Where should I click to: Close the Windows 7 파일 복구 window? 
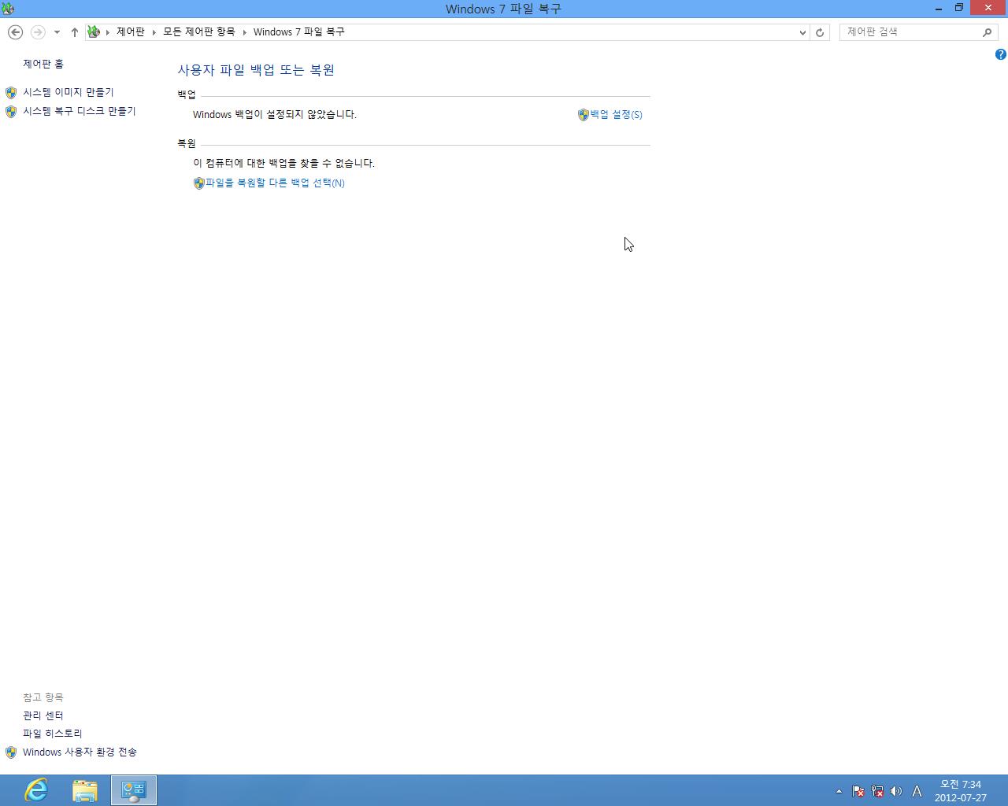[988, 9]
